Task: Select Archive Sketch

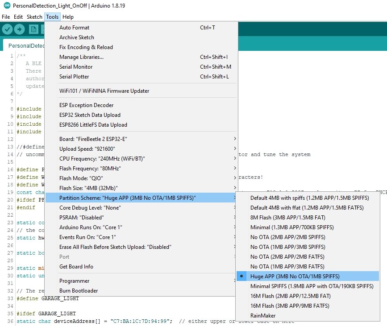Action: [x=141, y=37]
